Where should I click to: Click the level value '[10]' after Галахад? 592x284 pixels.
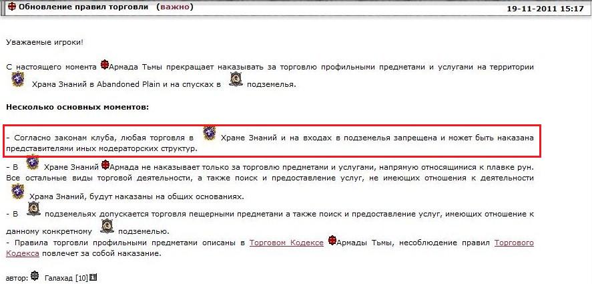pyautogui.click(x=81, y=279)
